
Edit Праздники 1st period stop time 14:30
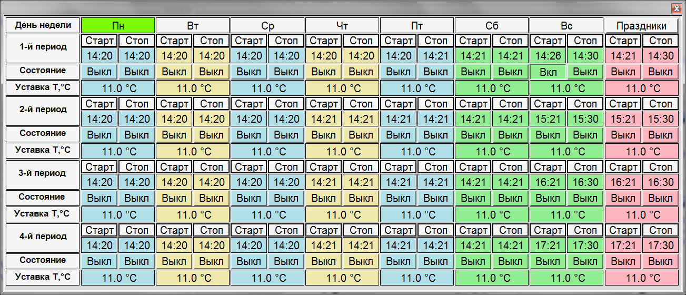coord(660,56)
